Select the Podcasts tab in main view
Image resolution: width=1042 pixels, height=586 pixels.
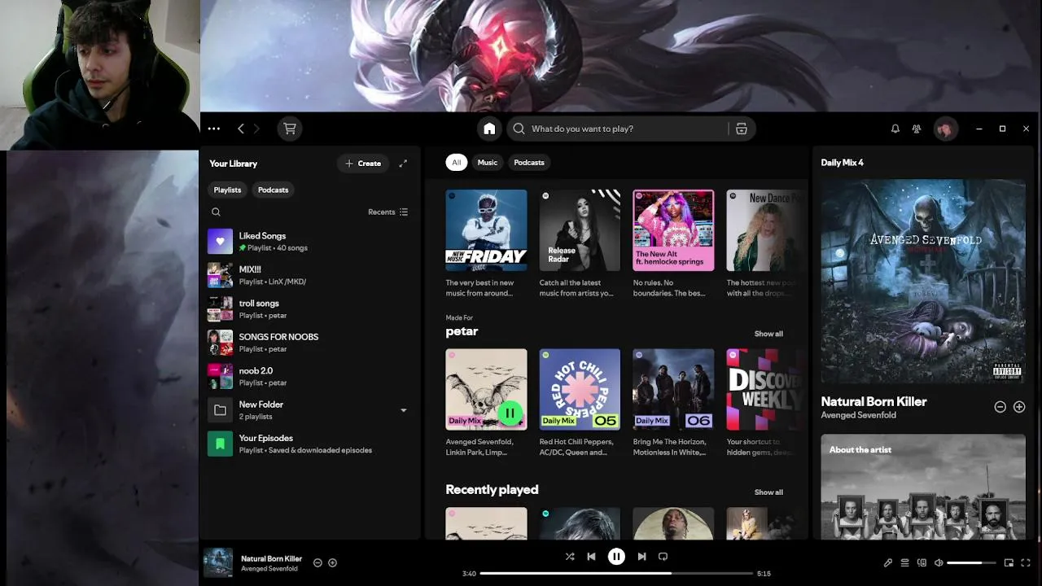point(529,163)
